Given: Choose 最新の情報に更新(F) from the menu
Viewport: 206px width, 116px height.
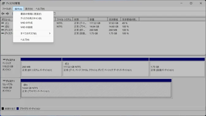Looking at the screenshot, I should 33,14.
